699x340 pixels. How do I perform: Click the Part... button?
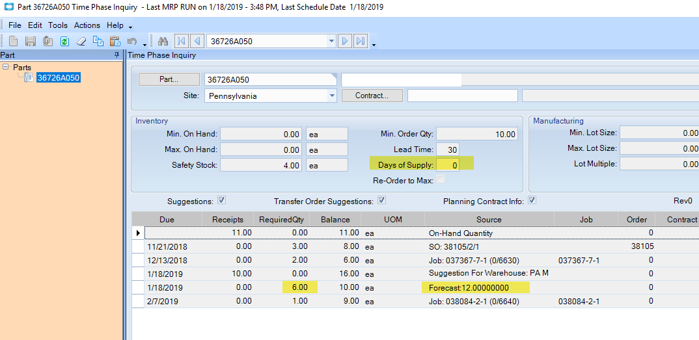[x=169, y=79]
